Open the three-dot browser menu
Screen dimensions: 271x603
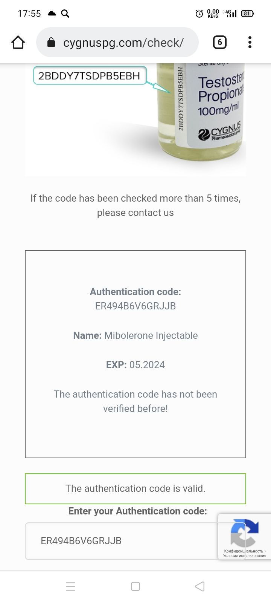pyautogui.click(x=250, y=42)
